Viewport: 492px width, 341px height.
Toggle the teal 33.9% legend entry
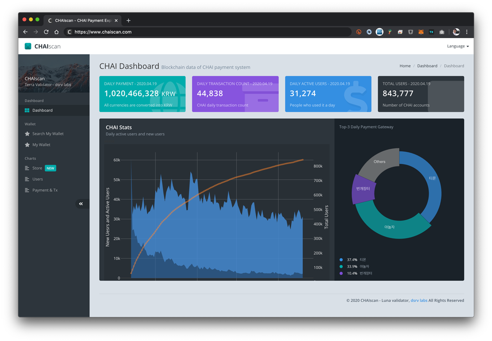tap(354, 267)
